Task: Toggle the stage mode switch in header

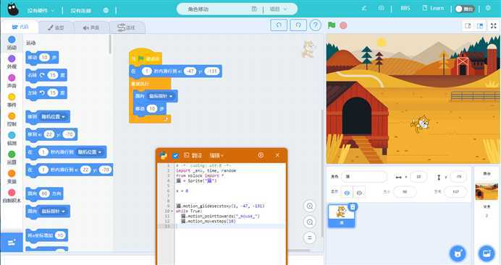Action: point(465,9)
